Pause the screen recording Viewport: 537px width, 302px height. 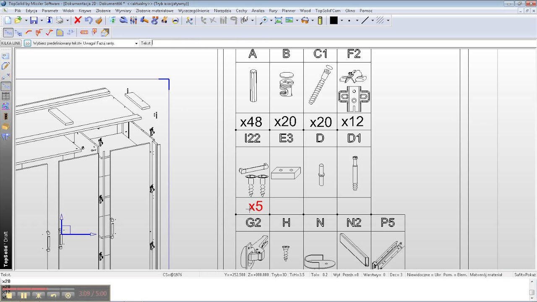coord(23,295)
